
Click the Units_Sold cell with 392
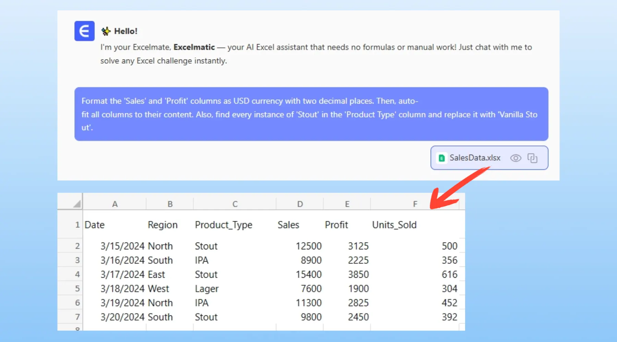tap(449, 317)
